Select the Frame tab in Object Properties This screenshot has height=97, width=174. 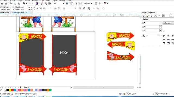click(x=163, y=16)
